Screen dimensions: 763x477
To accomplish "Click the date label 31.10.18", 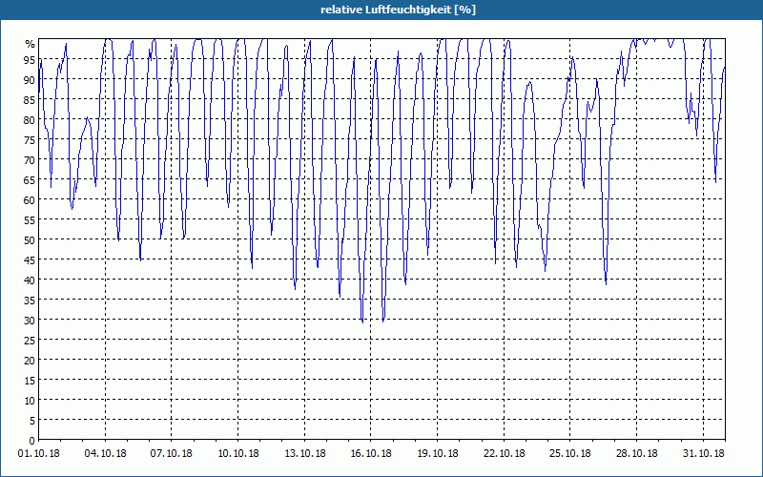I will [703, 454].
